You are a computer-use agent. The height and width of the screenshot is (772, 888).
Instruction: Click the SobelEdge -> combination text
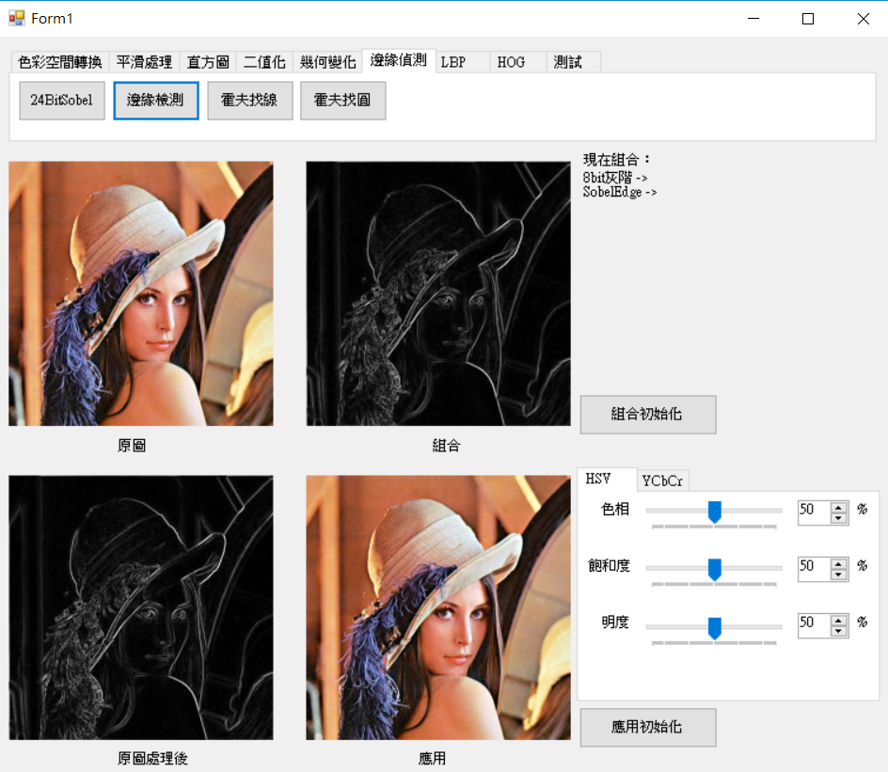click(620, 193)
